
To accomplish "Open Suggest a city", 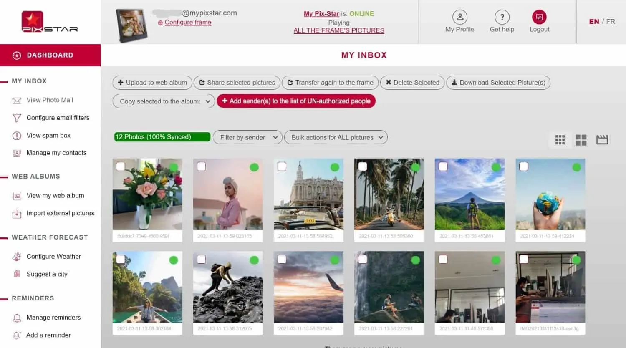I will click(47, 274).
